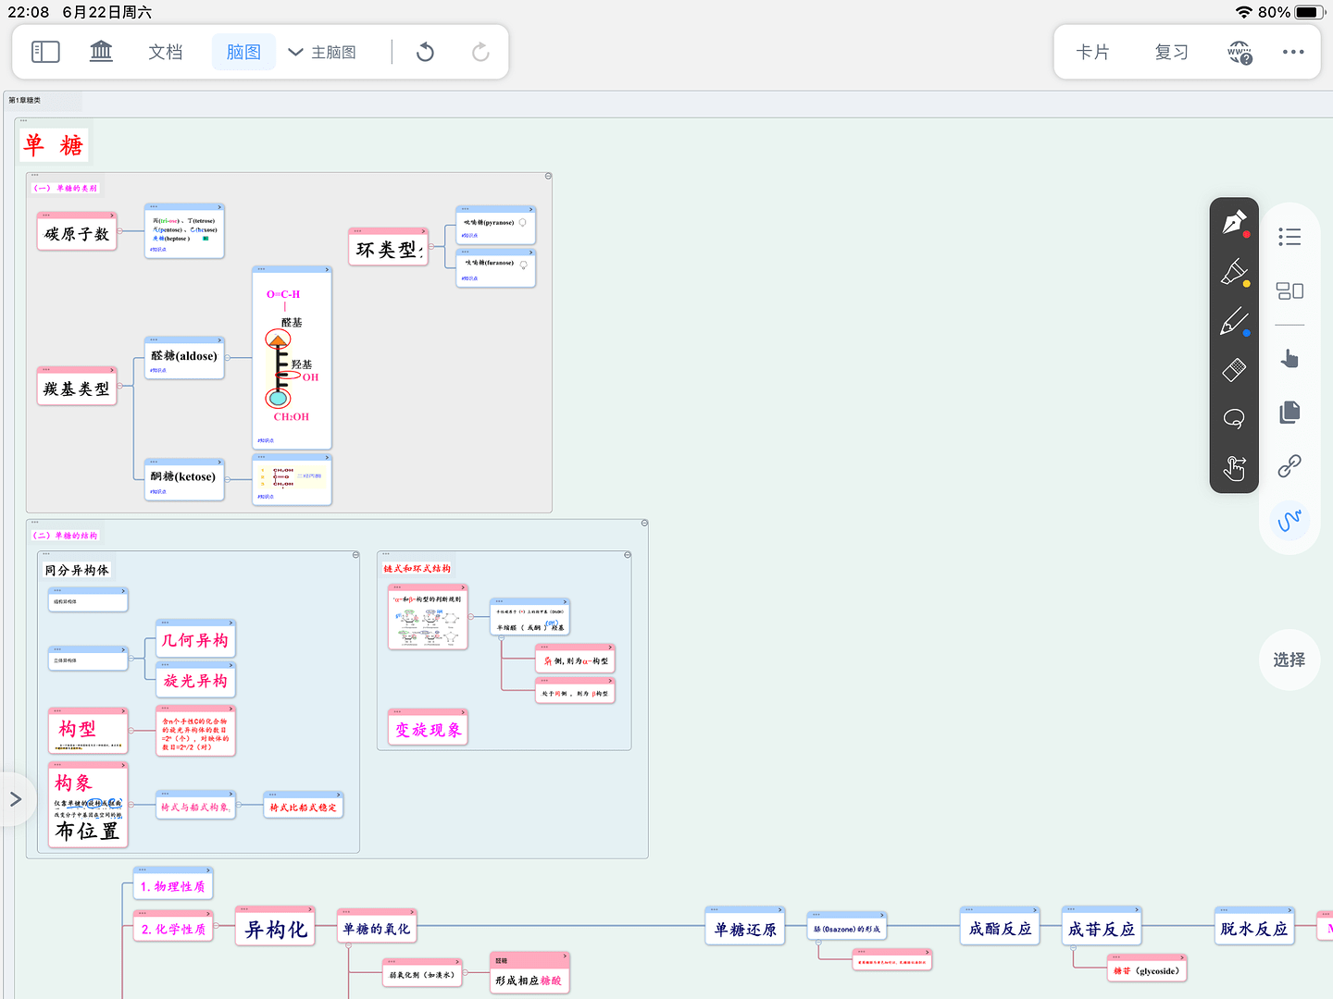This screenshot has height=999, width=1333.
Task: Open the 吡喃糖(pyranose) card
Action: click(495, 225)
